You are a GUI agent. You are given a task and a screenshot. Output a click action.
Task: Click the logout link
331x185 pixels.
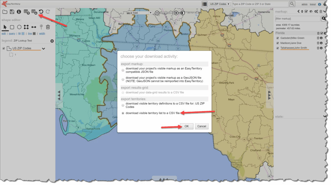[313, 4]
